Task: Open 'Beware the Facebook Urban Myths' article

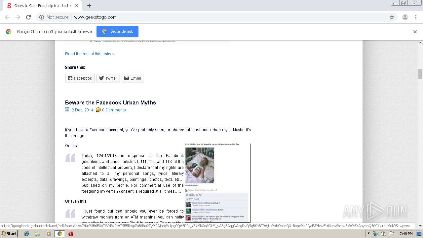Action: coord(110,102)
